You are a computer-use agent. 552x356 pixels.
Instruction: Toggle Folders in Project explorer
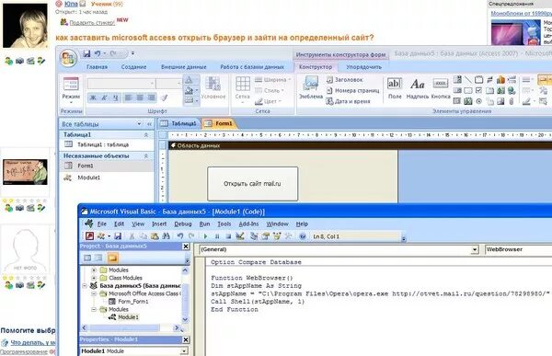coord(112,258)
